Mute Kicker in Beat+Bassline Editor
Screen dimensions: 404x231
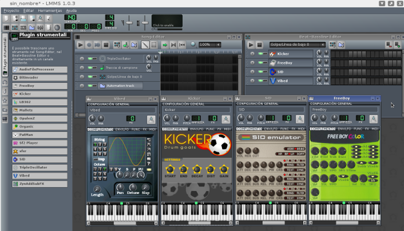pyautogui.click(x=260, y=54)
